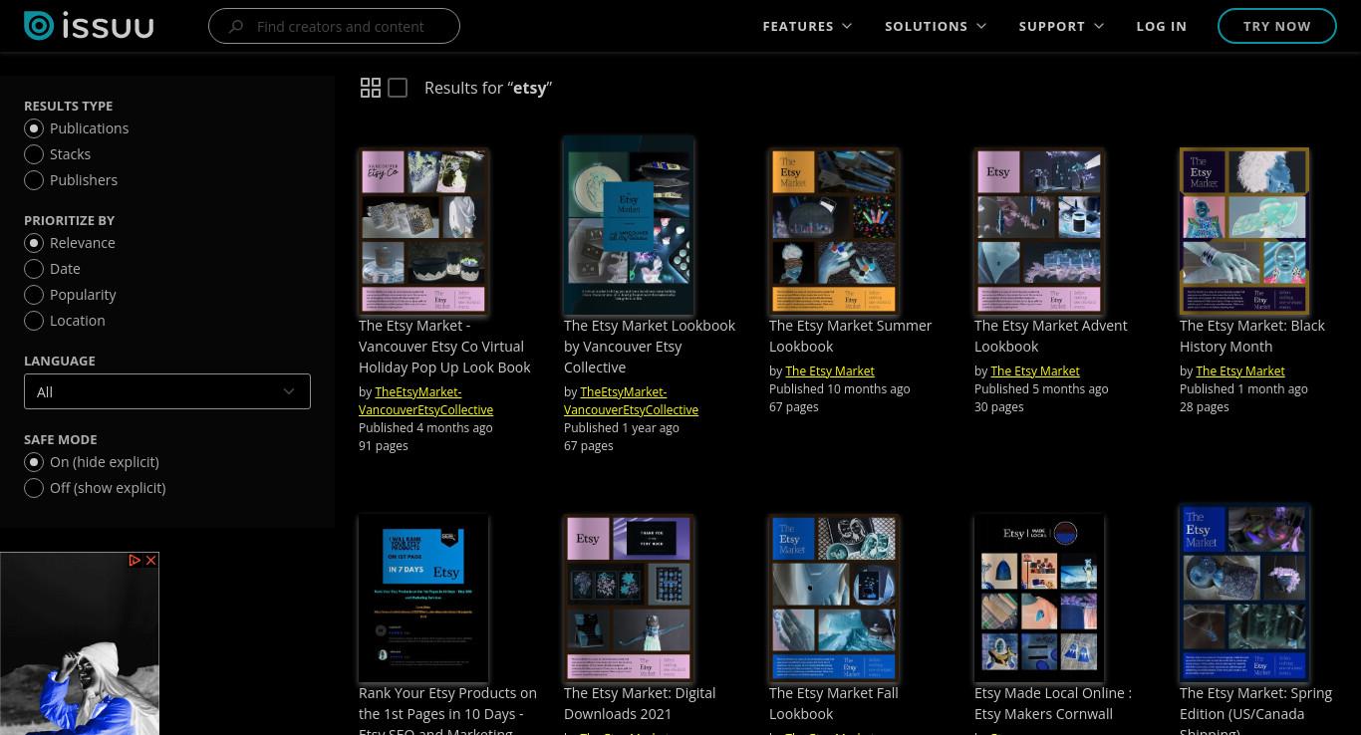
Task: Open Etsy Made Local Online thumbnail
Action: point(1039,598)
